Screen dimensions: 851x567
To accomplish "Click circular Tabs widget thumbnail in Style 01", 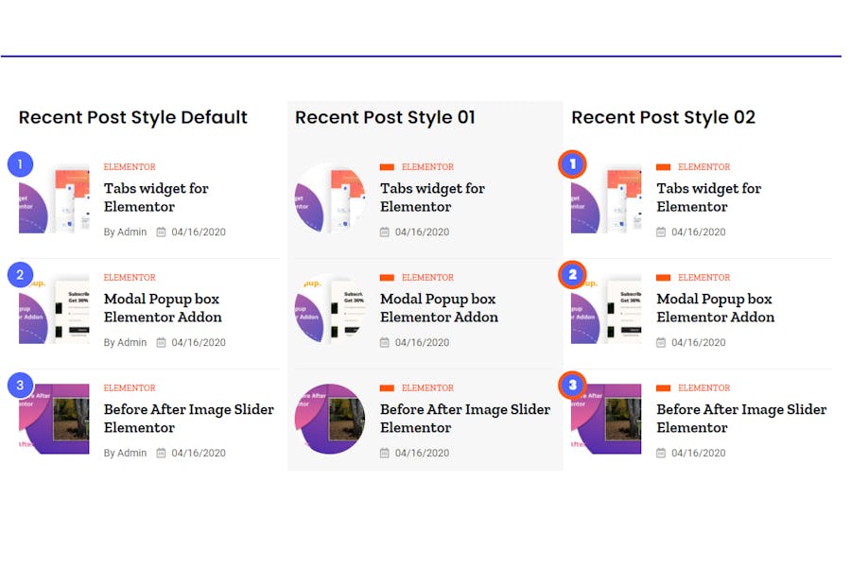I will [330, 198].
